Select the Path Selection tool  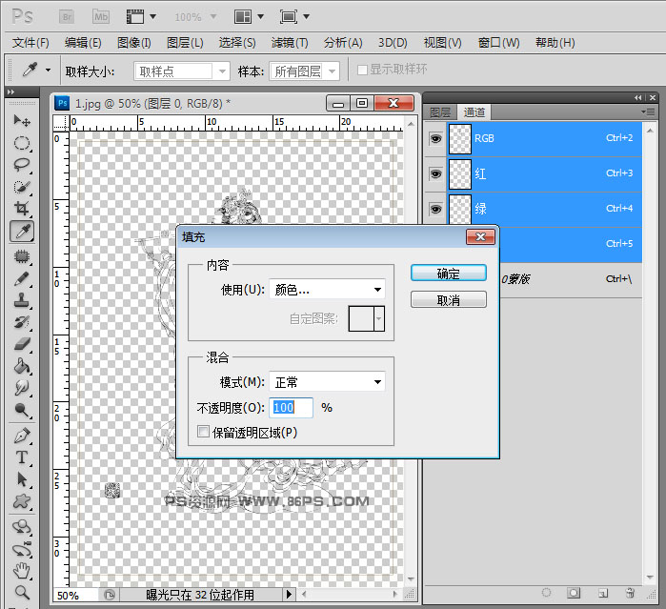(22, 479)
